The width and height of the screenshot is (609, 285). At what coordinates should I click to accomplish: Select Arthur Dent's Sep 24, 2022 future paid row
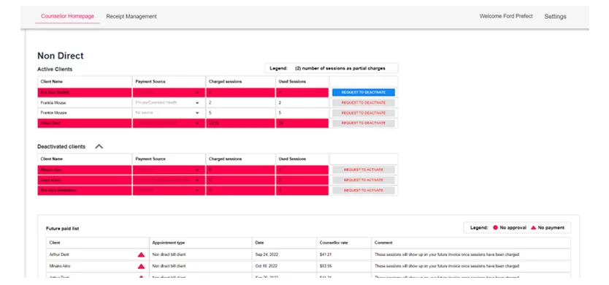click(x=308, y=254)
